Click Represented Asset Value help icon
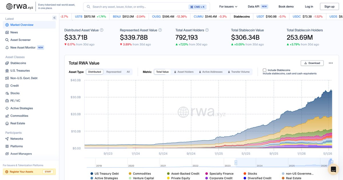The width and height of the screenshot is (343, 180). click(160, 30)
